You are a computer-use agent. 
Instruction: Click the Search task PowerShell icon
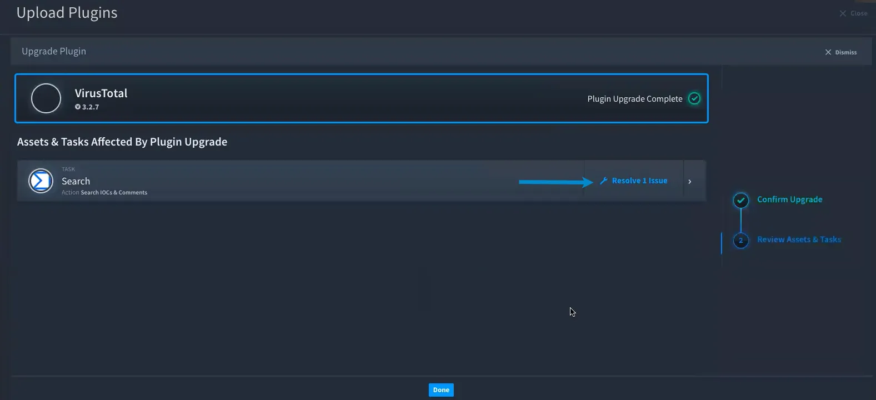tap(41, 181)
